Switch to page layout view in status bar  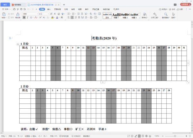(139, 136)
